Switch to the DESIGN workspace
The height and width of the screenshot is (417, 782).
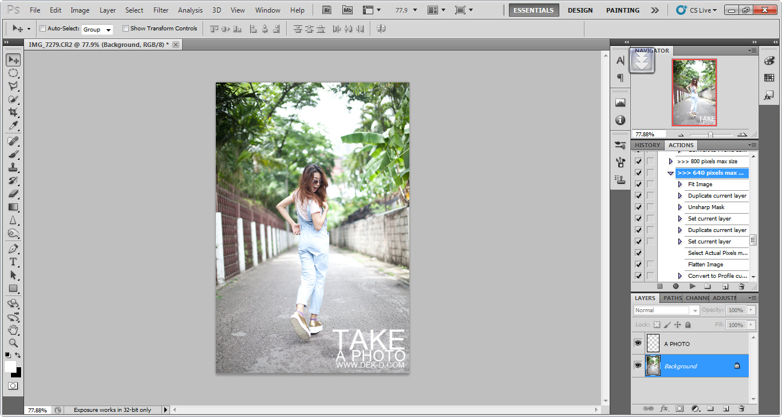coord(580,10)
